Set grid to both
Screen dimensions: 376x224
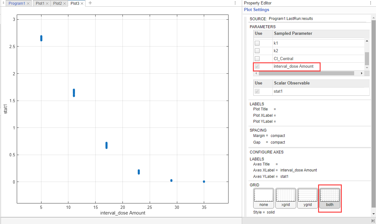tap(330, 198)
